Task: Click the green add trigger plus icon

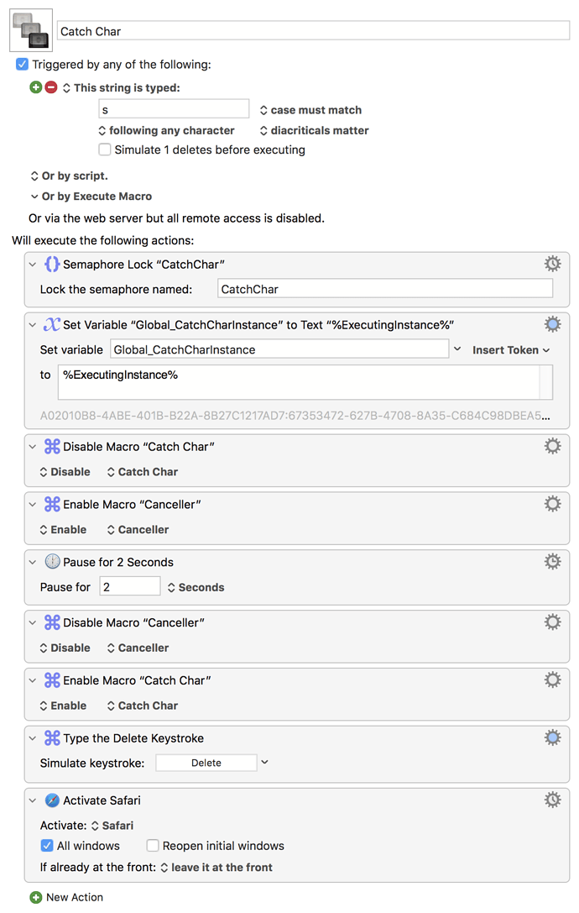Action: tap(35, 87)
